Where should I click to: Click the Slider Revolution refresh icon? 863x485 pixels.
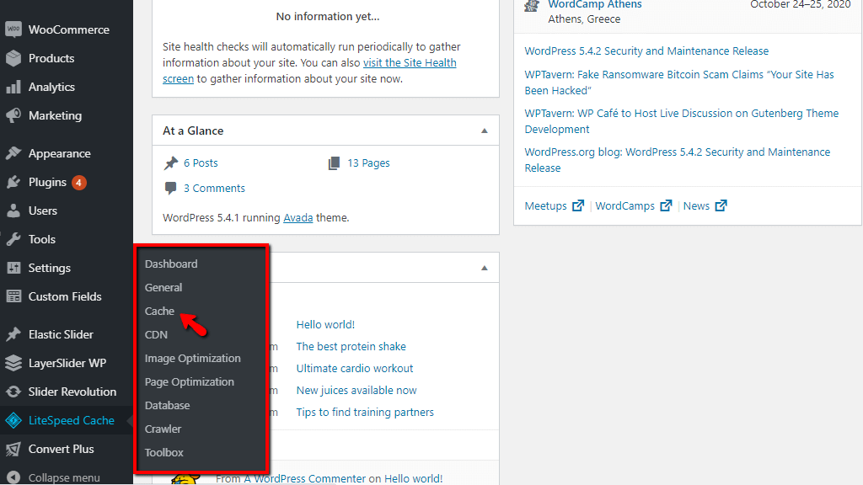click(x=13, y=392)
